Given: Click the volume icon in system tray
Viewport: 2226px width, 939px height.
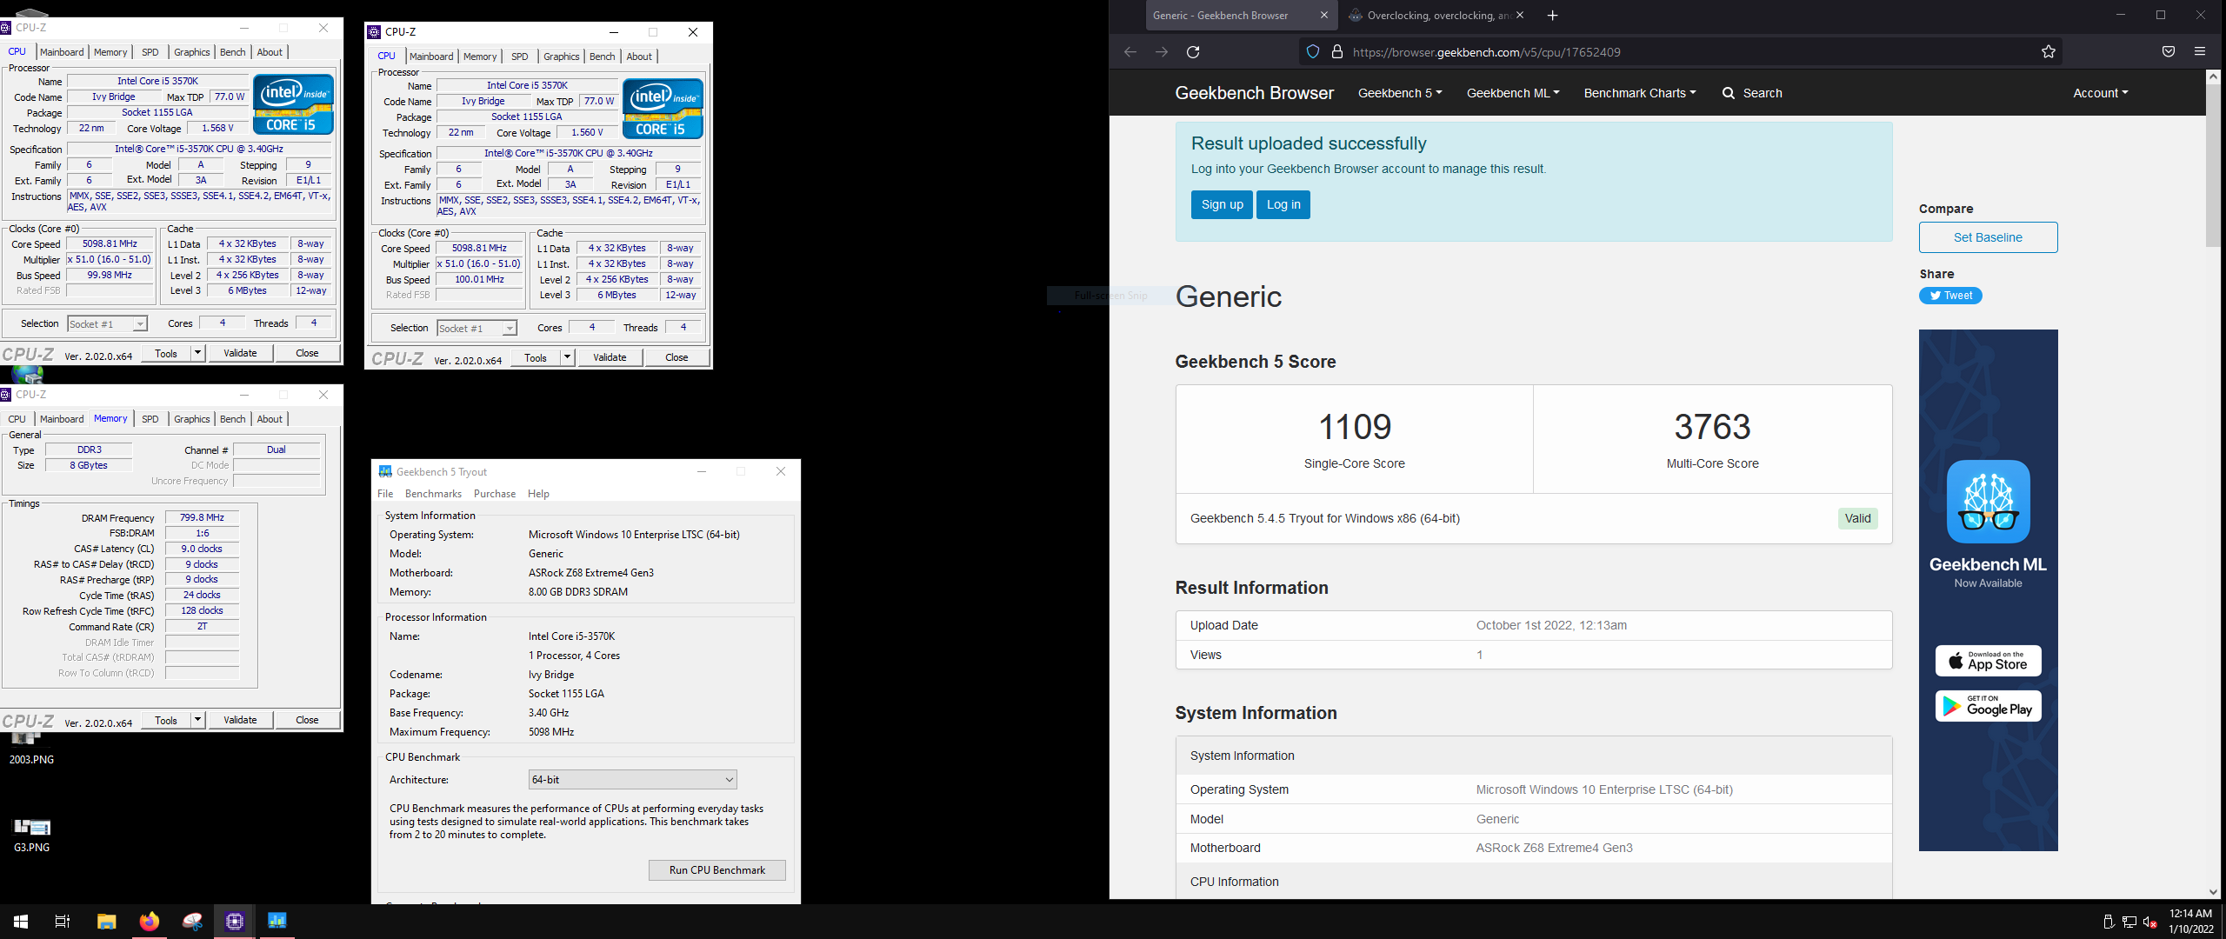Looking at the screenshot, I should (x=2149, y=922).
